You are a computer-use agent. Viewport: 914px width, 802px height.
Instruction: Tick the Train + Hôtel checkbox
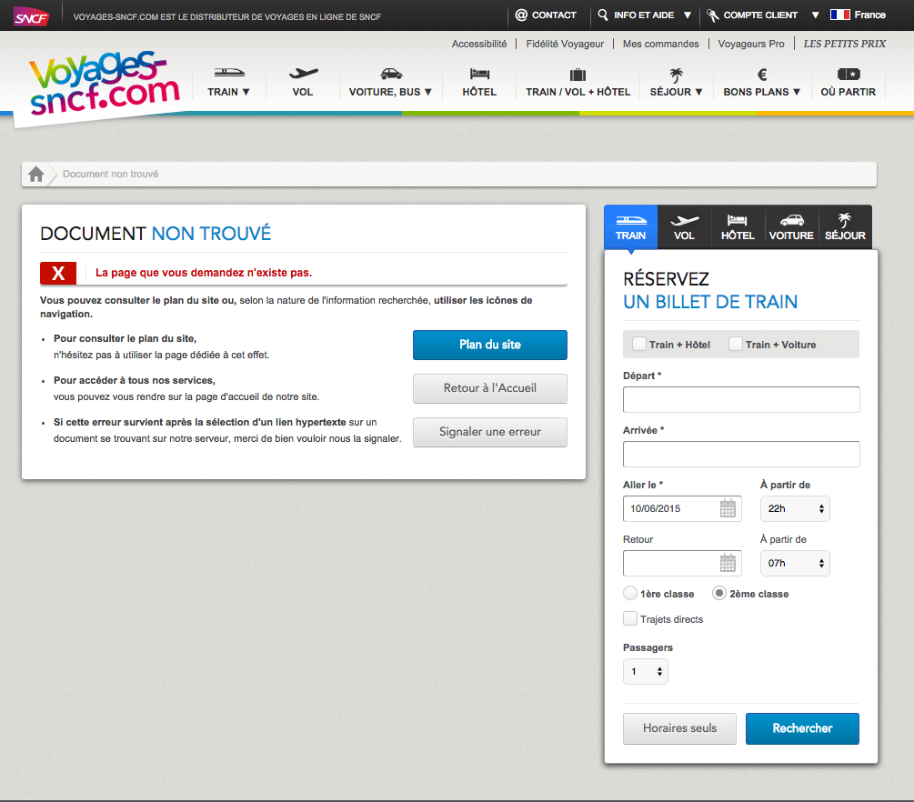pos(638,344)
